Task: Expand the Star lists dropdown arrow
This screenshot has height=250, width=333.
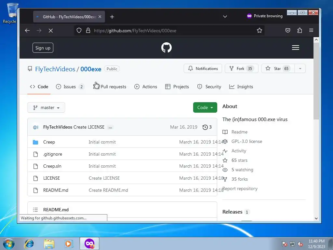Action: point(300,68)
